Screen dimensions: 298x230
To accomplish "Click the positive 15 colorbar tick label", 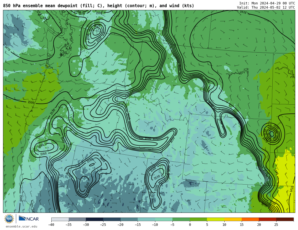I will [241, 225].
